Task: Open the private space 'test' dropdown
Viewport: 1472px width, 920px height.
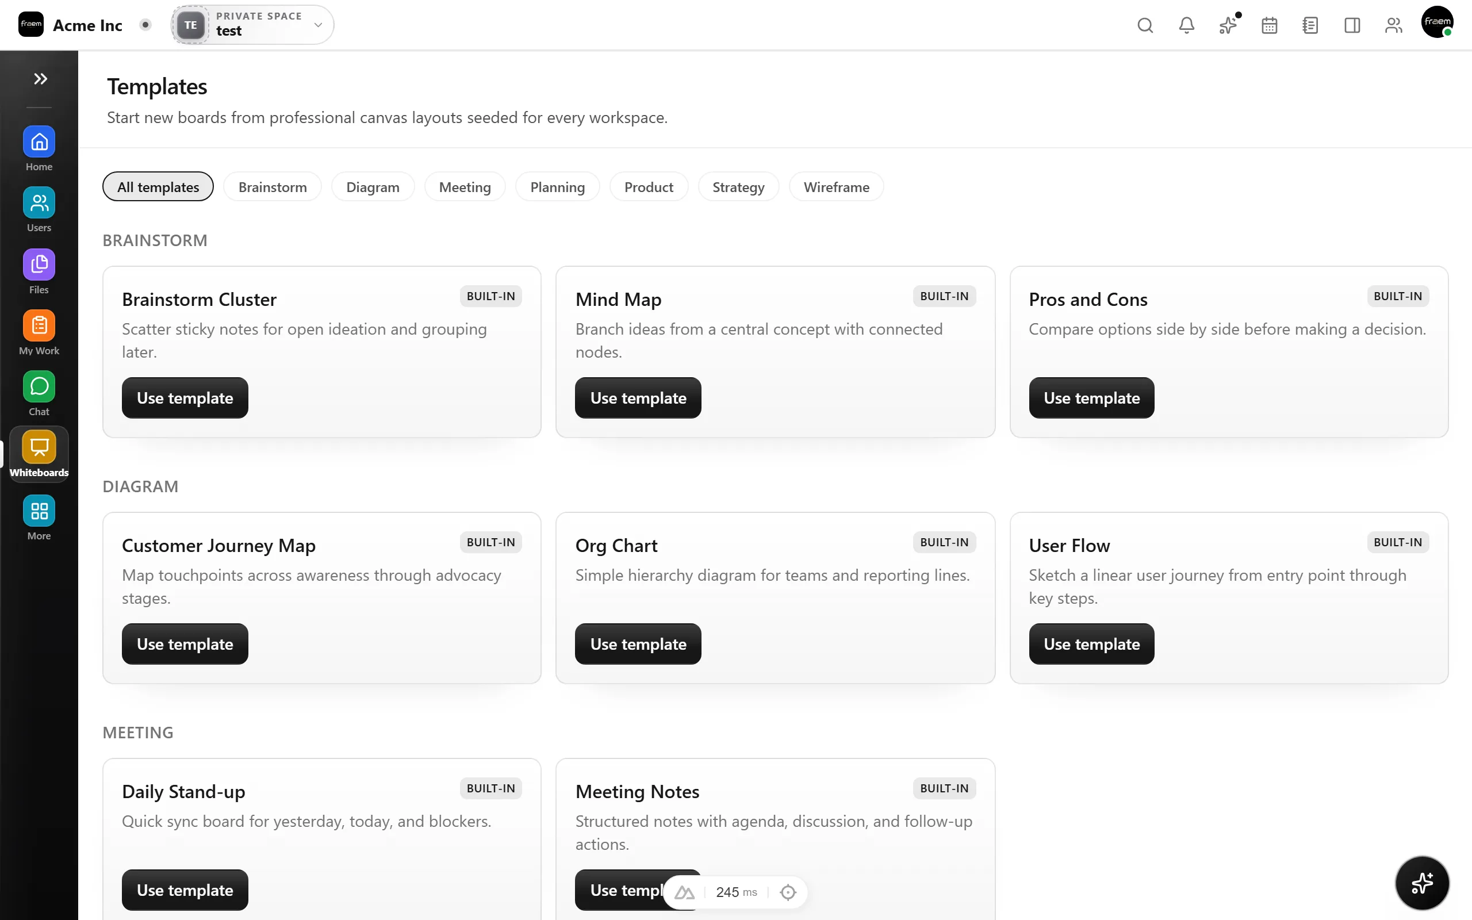Action: tap(252, 25)
